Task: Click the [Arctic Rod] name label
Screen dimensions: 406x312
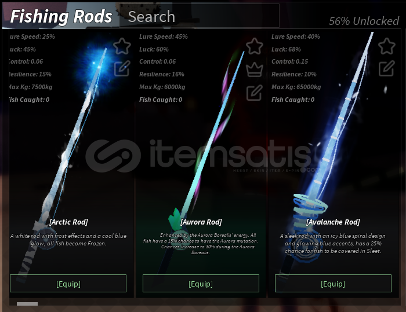Action: [x=68, y=222]
